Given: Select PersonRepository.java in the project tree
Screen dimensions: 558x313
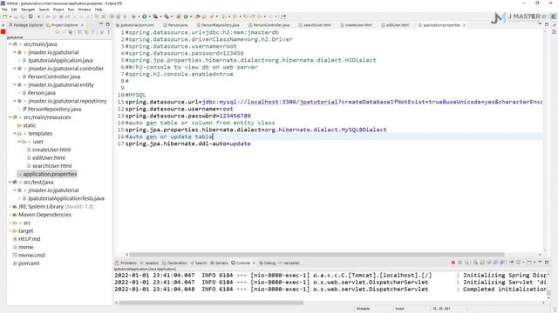Looking at the screenshot, I should (54, 110).
